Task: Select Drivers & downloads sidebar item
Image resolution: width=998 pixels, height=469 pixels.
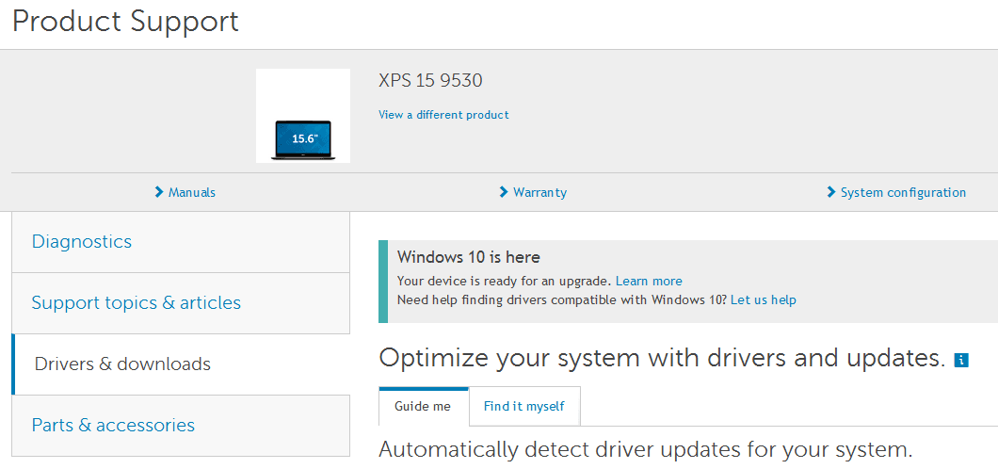Action: click(181, 364)
